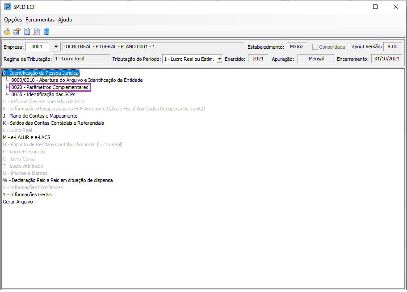This screenshot has width=407, height=292.
Task: Select X - Informações Econômicas
Action: [x=33, y=187]
